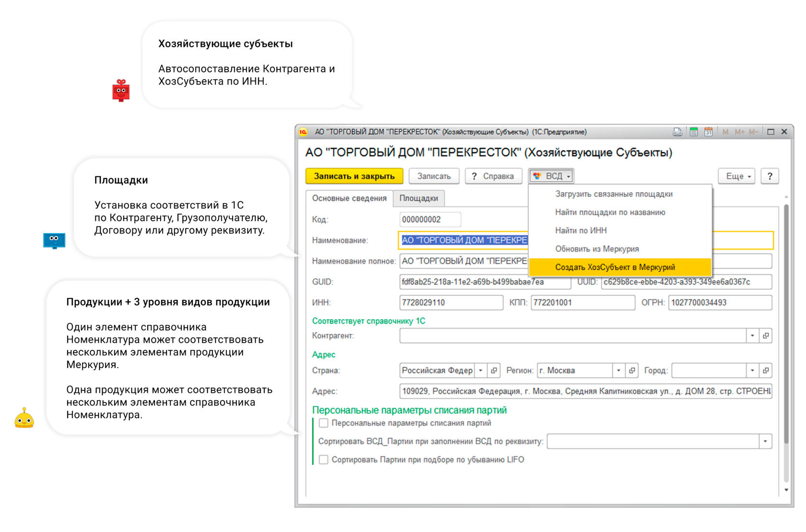Image resolution: width=806 pixels, height=532 pixels.
Task: Open the Справка button
Action: click(493, 176)
